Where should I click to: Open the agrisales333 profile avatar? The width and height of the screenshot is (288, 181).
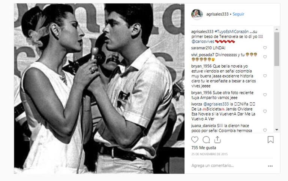(x=197, y=14)
